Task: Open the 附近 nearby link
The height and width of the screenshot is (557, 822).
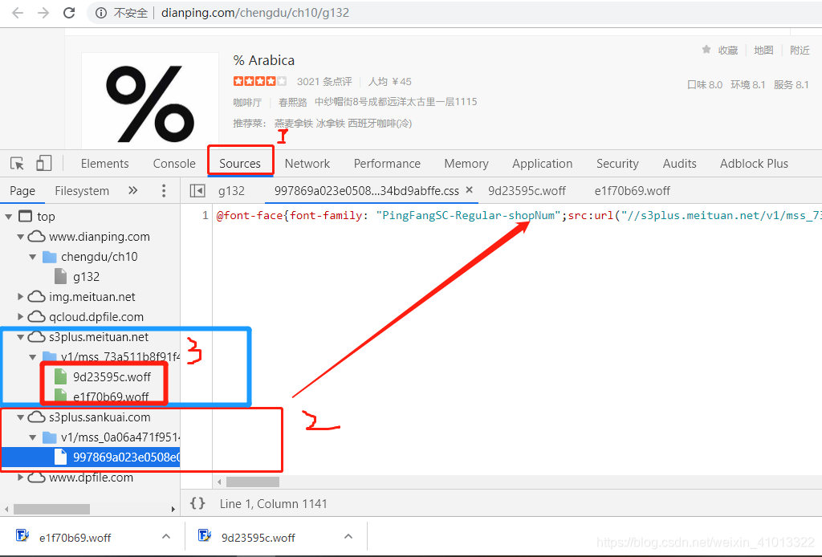Action: pos(800,50)
